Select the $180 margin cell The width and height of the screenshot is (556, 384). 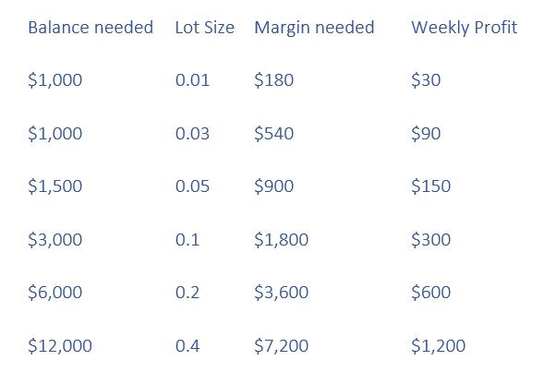coord(274,80)
